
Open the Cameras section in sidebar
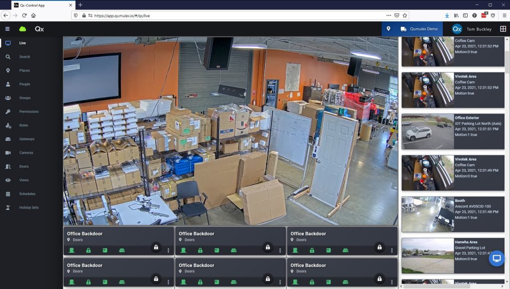(x=26, y=153)
